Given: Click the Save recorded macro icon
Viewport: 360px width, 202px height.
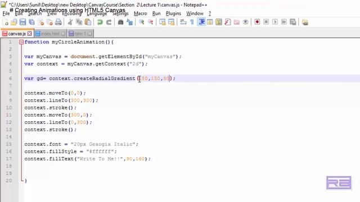Looking at the screenshot, I should [x=293, y=22].
